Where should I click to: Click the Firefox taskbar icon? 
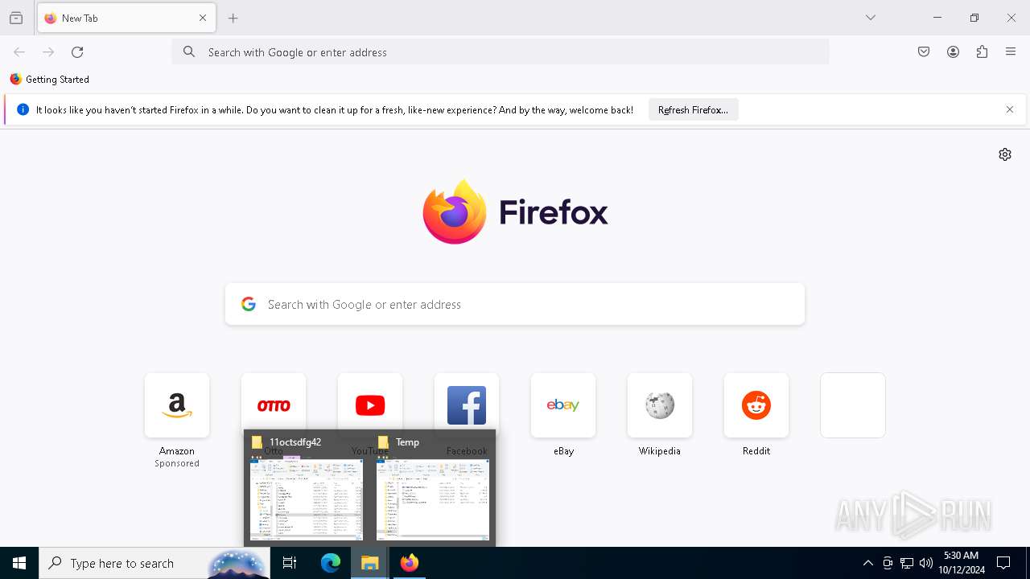coord(410,563)
